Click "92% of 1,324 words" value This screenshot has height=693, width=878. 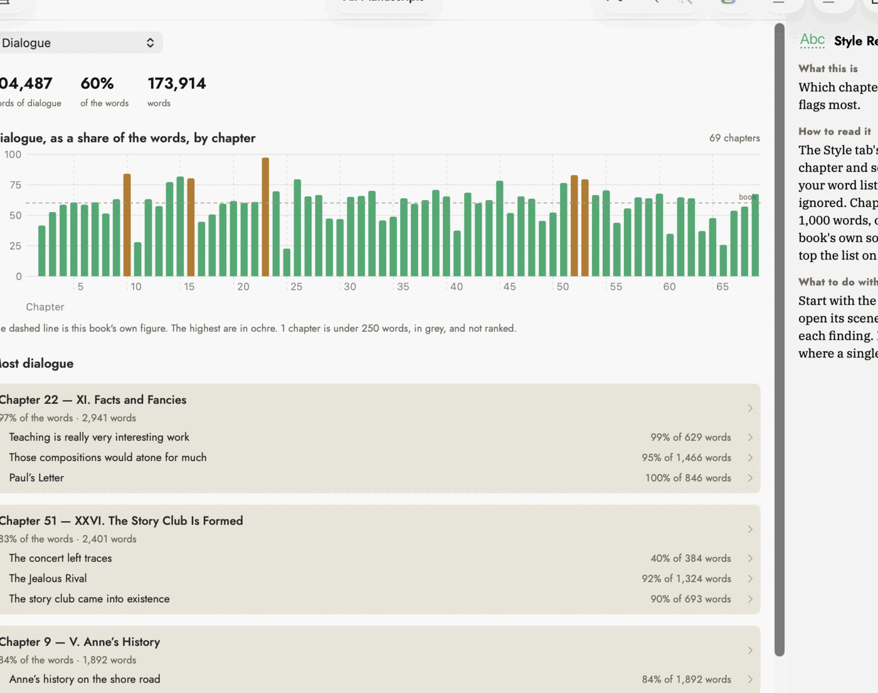coord(686,579)
